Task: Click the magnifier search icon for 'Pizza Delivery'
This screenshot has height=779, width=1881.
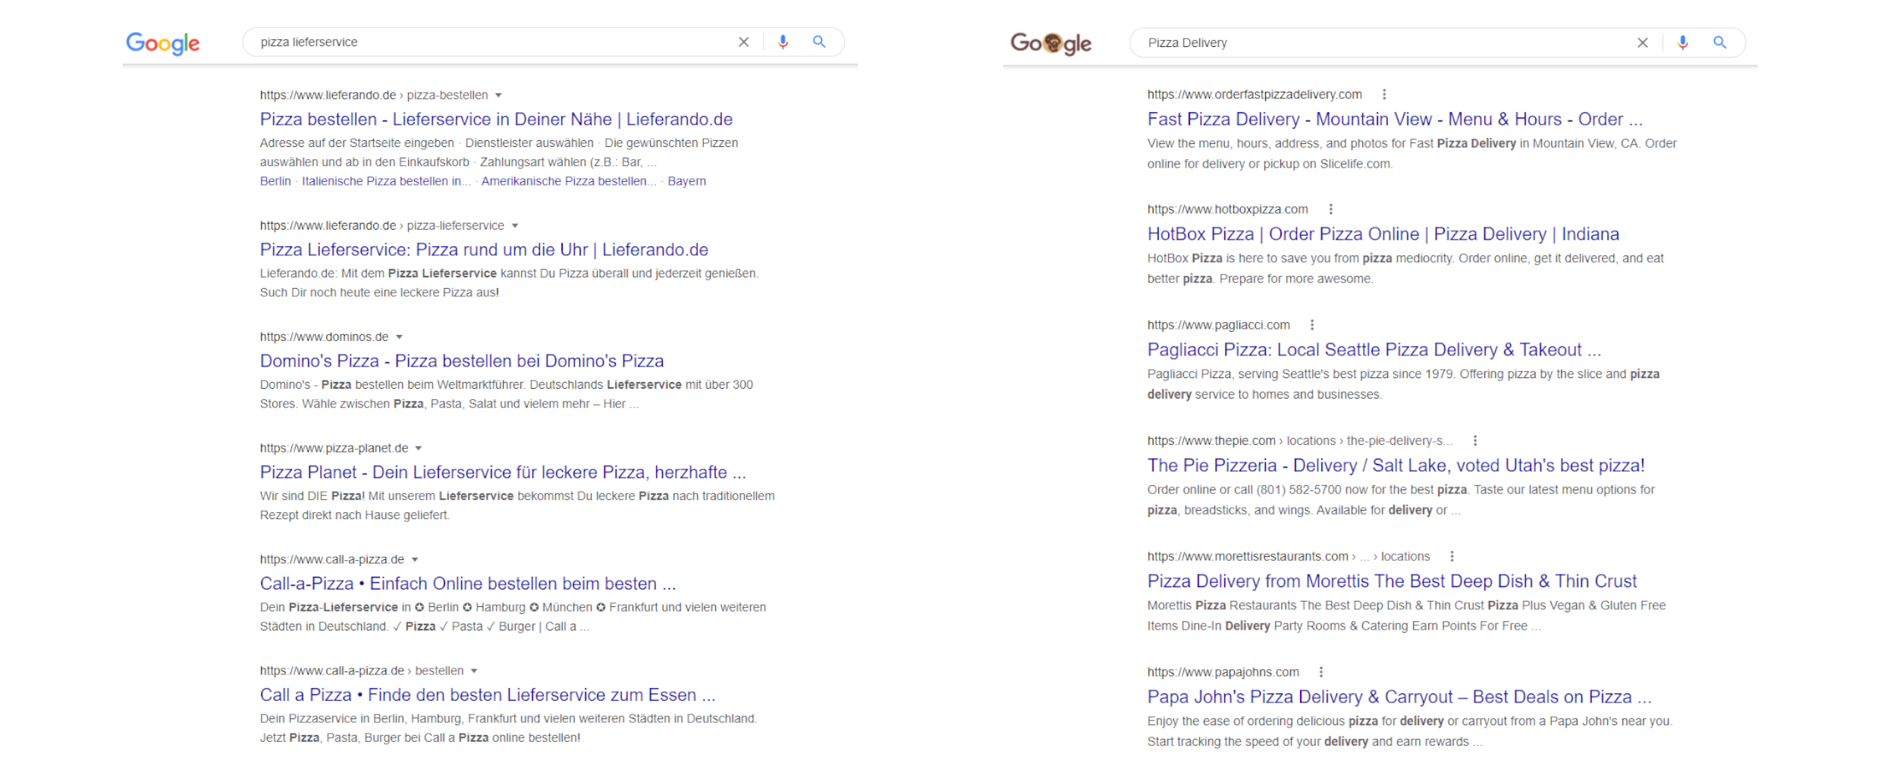Action: coord(1720,43)
